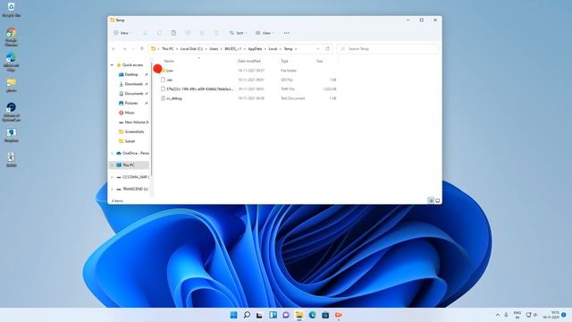Select Downloads in Quick access
The height and width of the screenshot is (322, 572).
tap(134, 84)
